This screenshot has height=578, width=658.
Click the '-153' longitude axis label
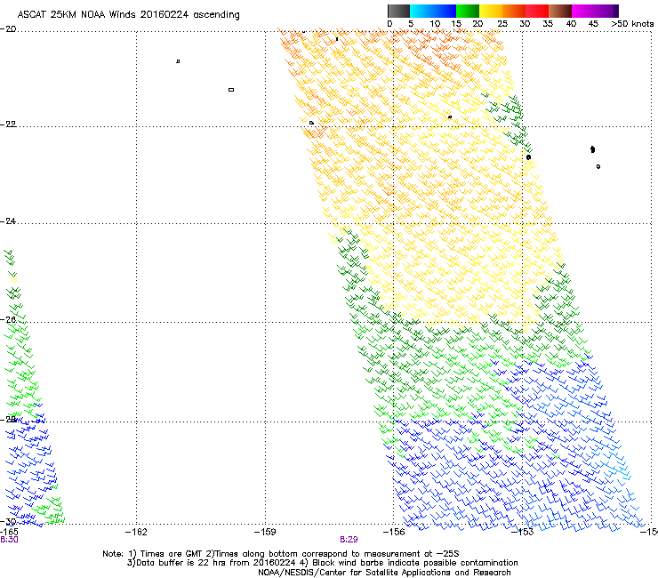(523, 533)
